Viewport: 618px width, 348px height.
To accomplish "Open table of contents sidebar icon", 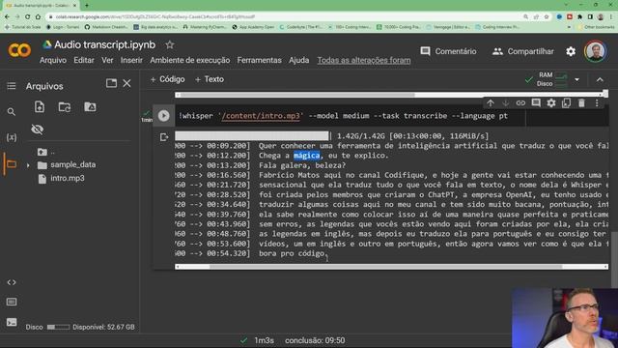I will pos(12,86).
